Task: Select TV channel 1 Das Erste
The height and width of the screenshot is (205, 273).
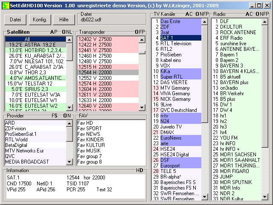Action: (177, 21)
